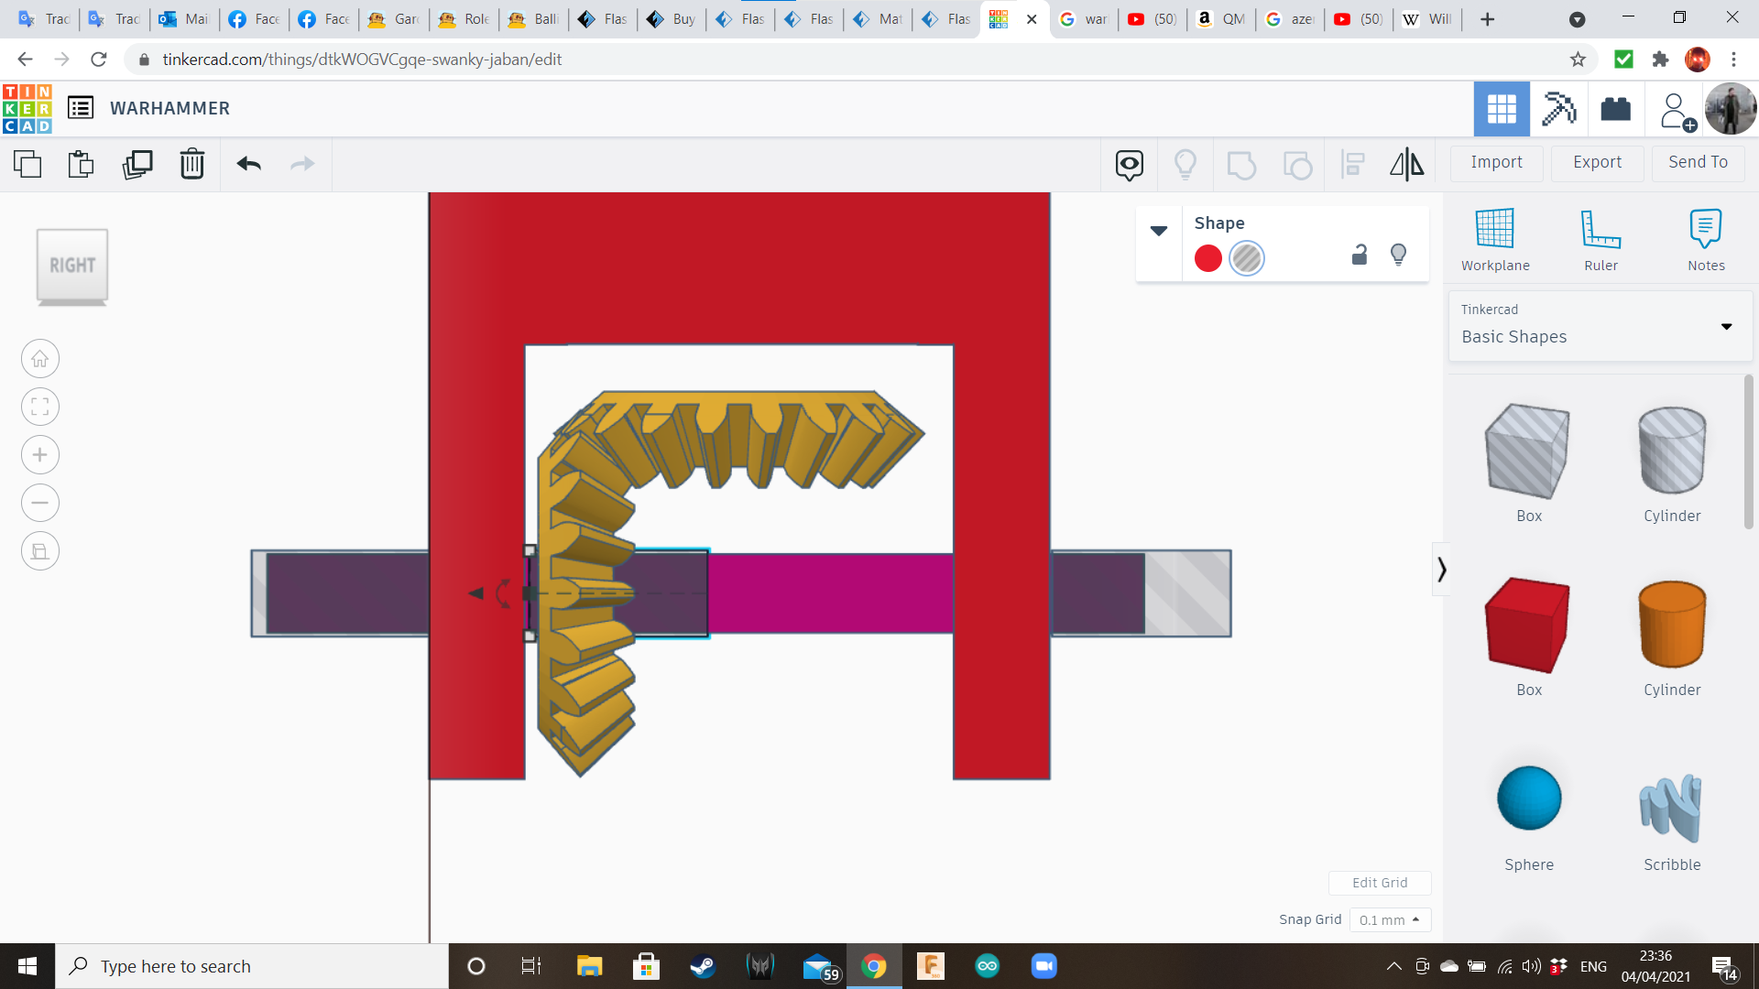Click the Delete tool in toolbar
The image size is (1759, 989).
[x=192, y=164]
